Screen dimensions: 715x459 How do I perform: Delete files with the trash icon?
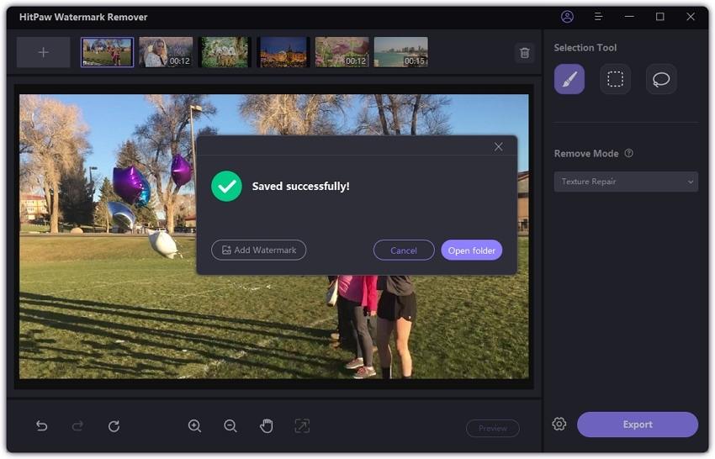click(x=524, y=53)
